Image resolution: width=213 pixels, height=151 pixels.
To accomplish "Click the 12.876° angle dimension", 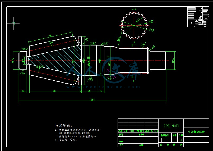I will point(40,67).
